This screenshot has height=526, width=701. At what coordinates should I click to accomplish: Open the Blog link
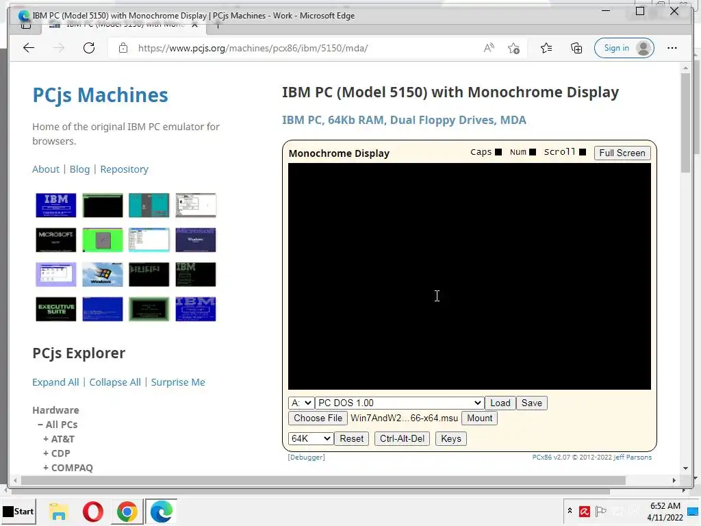(79, 169)
